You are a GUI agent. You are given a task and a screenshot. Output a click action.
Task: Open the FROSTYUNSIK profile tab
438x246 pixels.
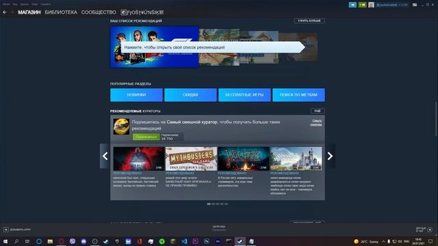point(142,12)
